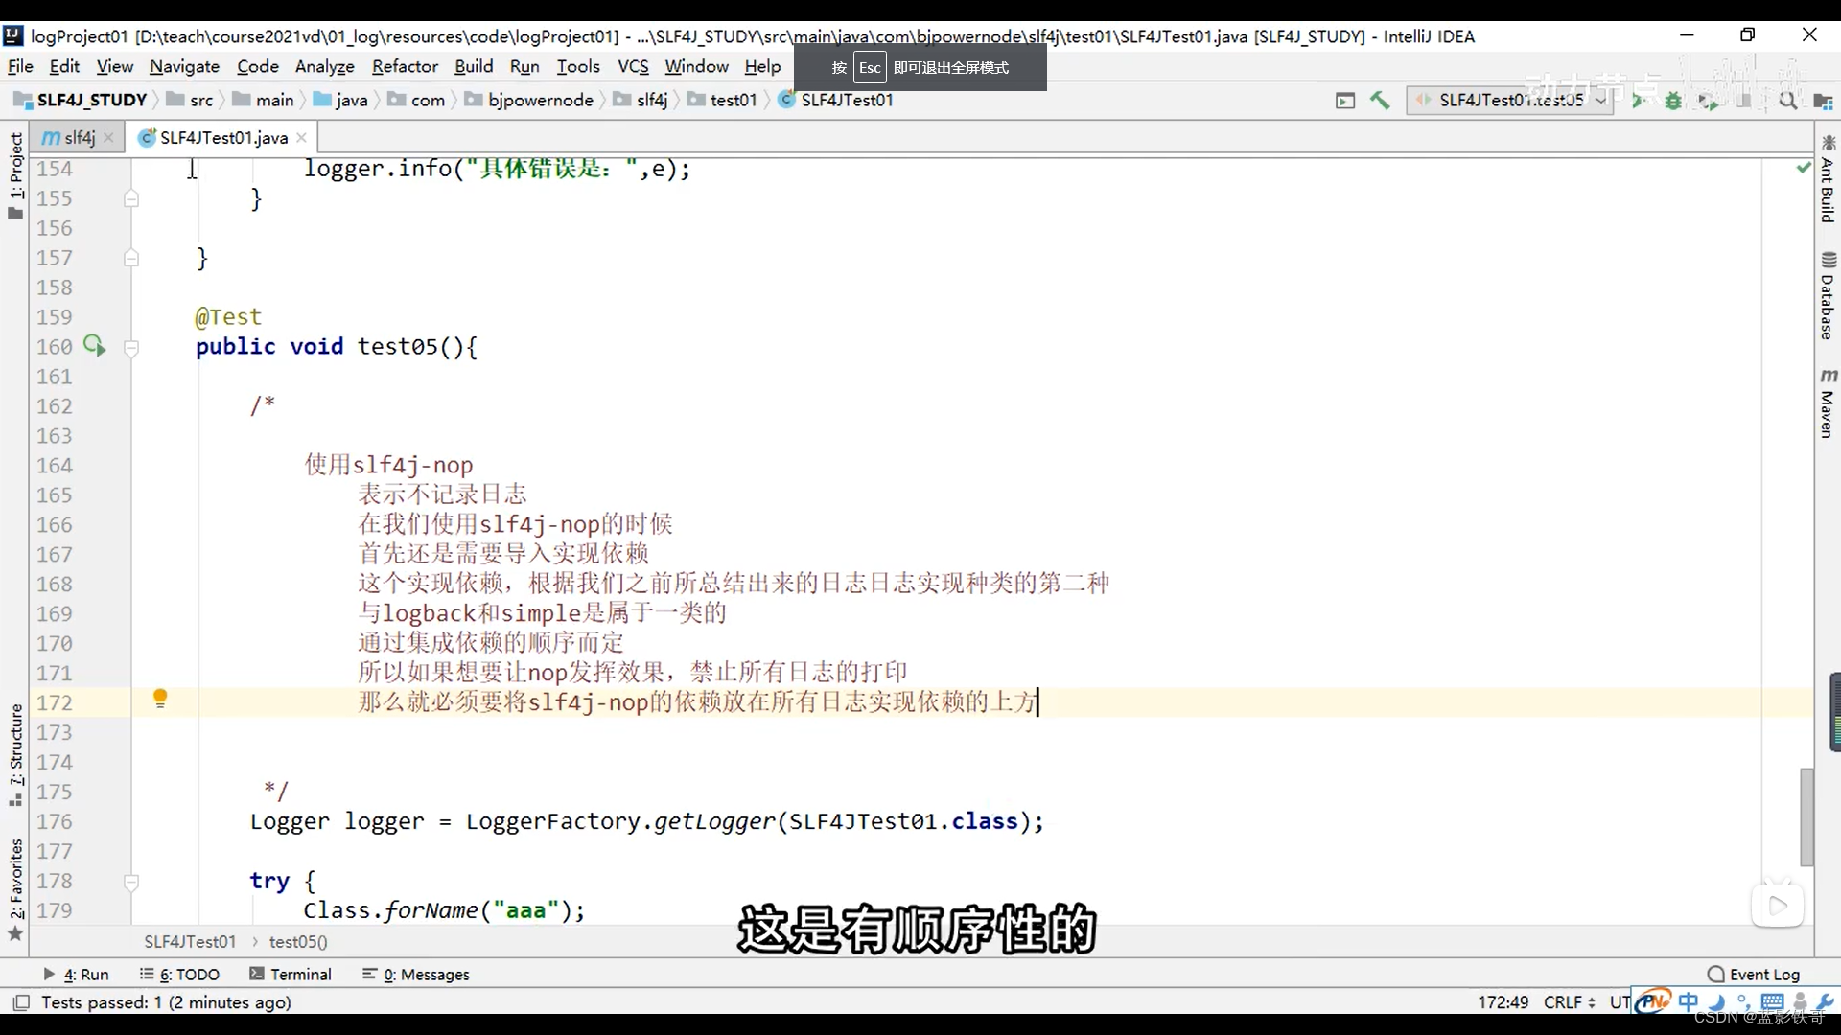Click the SLF4JTest01 class breadcrumb

click(x=836, y=100)
